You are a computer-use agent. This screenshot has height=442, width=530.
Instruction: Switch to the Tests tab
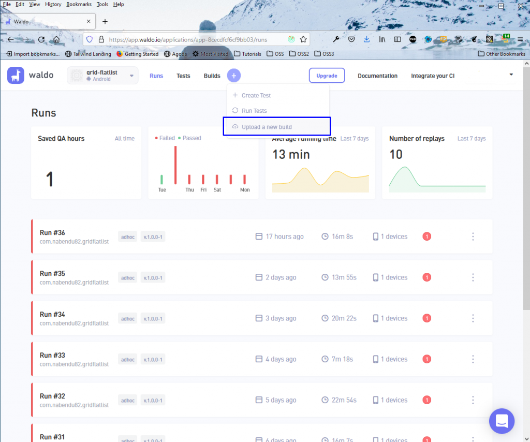[183, 76]
